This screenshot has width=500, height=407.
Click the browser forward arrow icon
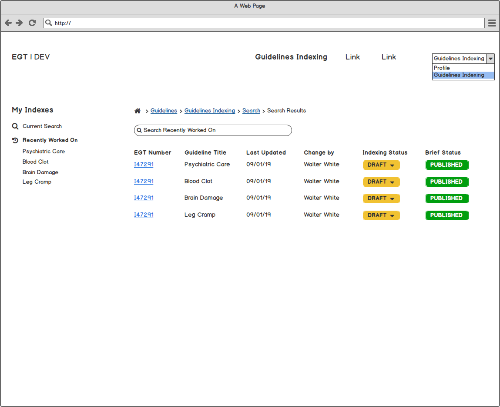pos(19,23)
